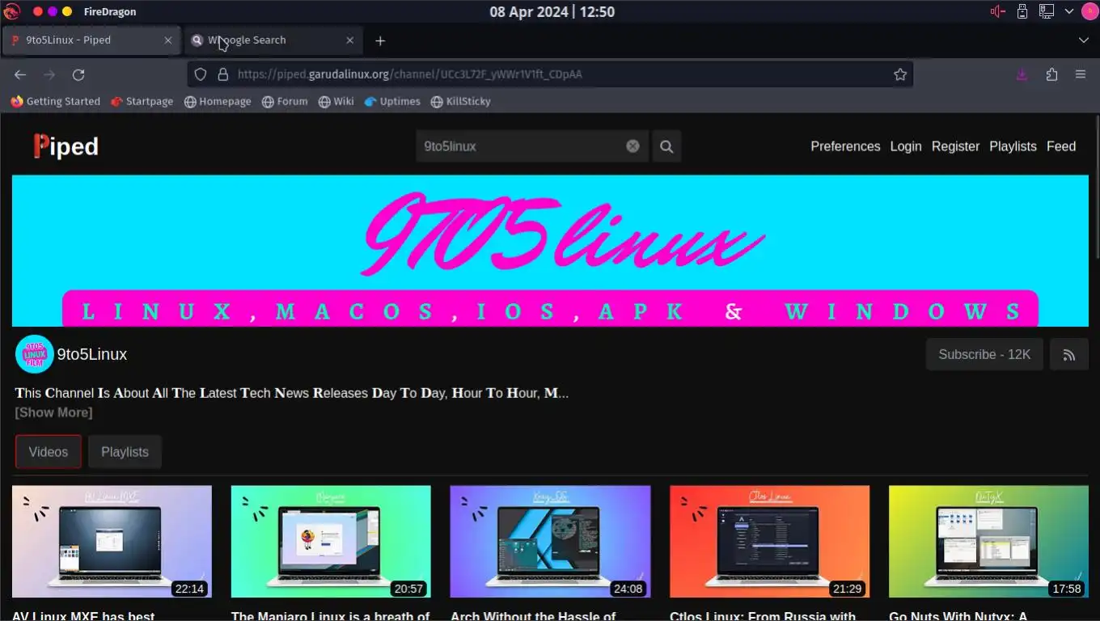Click the KillSticky bookmarklet
1100x621 pixels.
click(461, 101)
